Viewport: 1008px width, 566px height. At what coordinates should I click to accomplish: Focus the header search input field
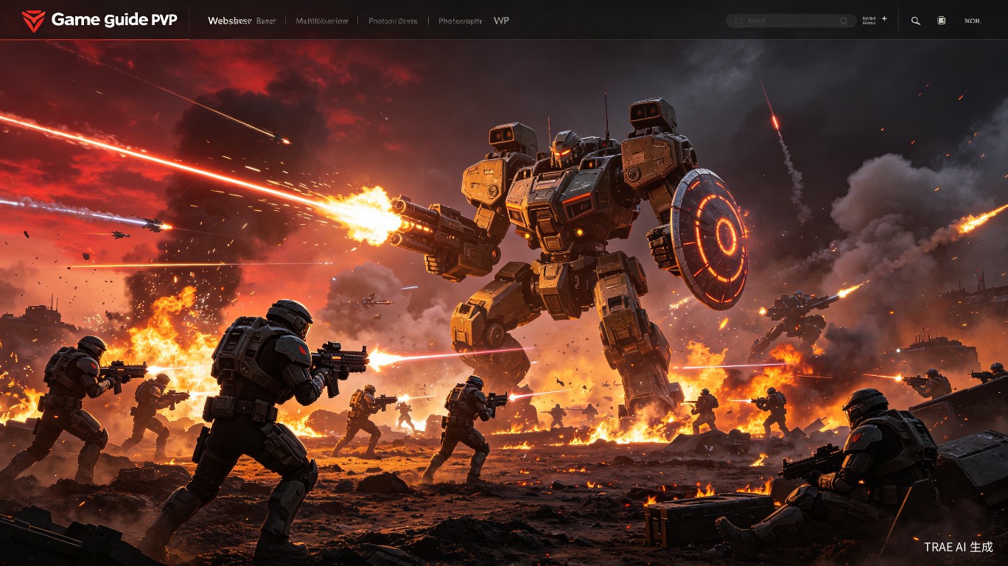click(x=791, y=21)
